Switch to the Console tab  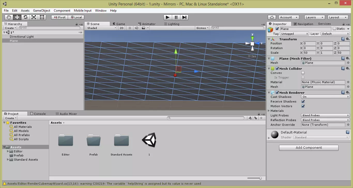[x=38, y=114]
